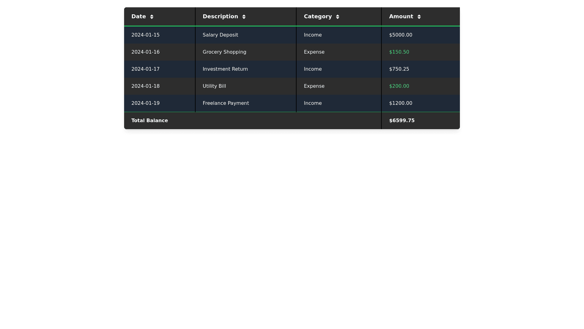
Task: Toggle descending order on Amount column
Action: (x=419, y=16)
